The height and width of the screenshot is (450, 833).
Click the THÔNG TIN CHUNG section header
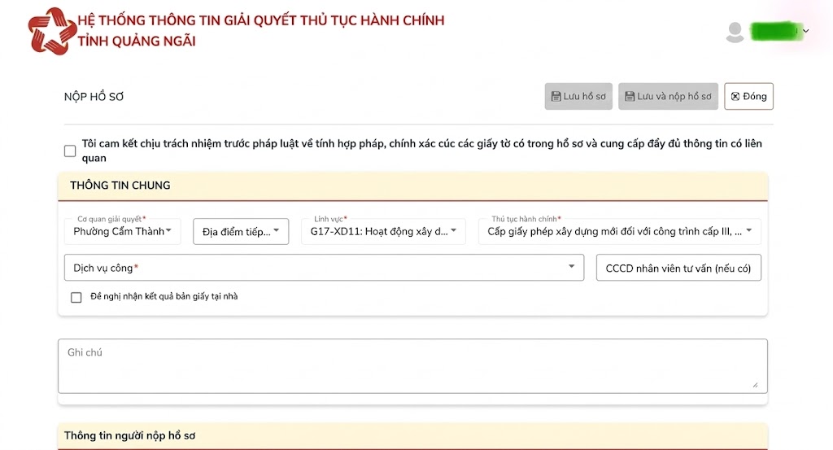(x=120, y=186)
